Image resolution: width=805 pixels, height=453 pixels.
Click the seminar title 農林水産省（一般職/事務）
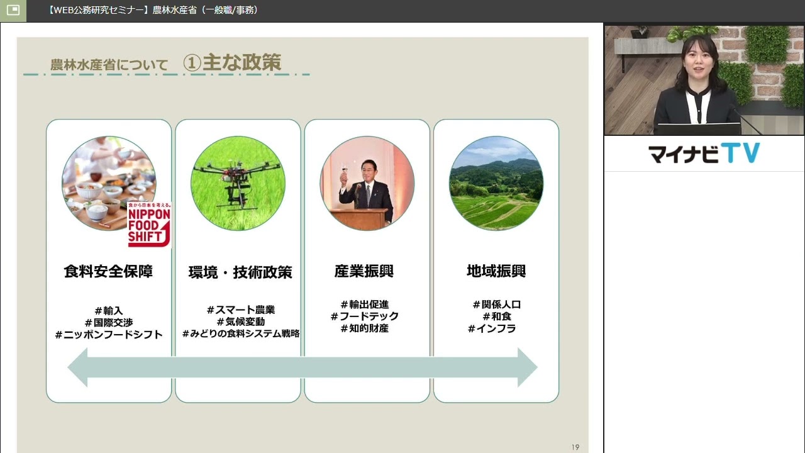coord(205,10)
